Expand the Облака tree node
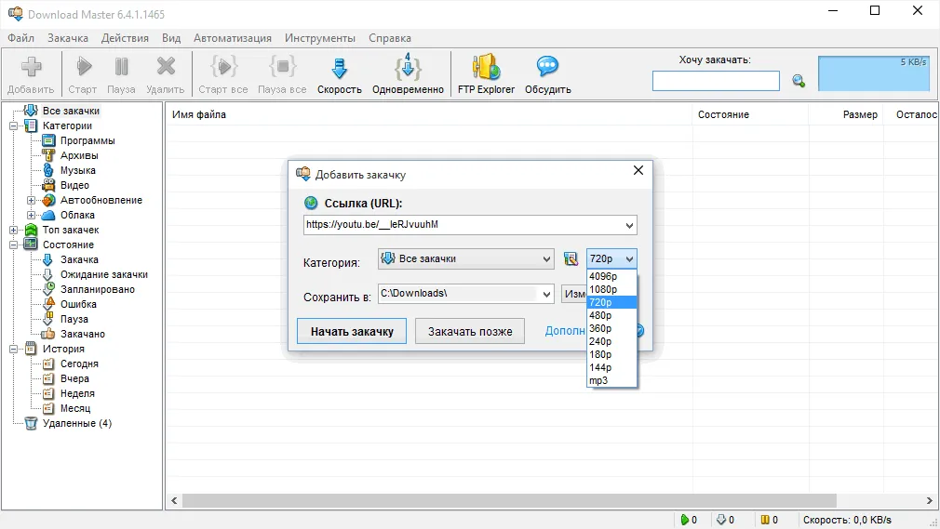The width and height of the screenshot is (940, 529). pos(31,215)
